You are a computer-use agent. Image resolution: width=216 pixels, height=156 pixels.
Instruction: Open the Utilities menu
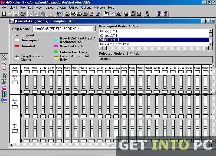coord(73,8)
